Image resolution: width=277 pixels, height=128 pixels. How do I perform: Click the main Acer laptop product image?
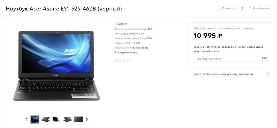(x=56, y=66)
